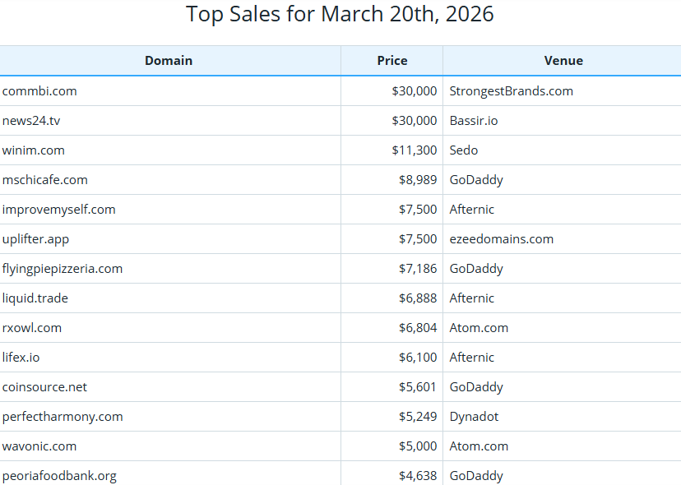Visit the ezeedomains.com venue link
The height and width of the screenshot is (485, 681).
[x=502, y=238]
